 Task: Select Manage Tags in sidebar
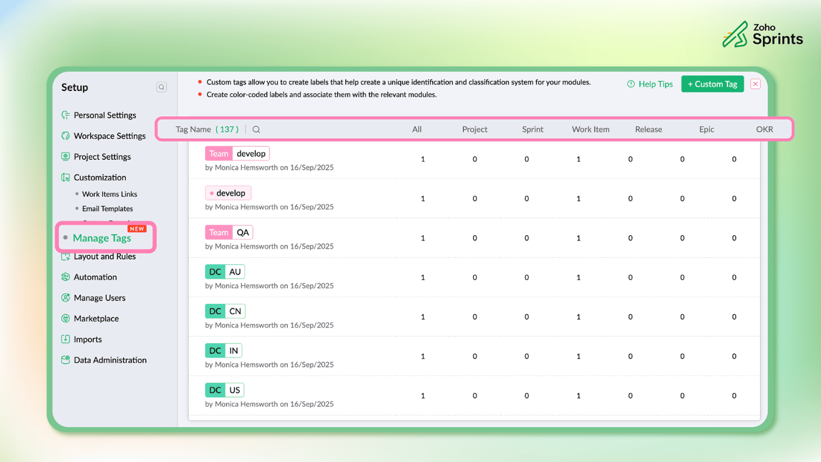tap(102, 238)
